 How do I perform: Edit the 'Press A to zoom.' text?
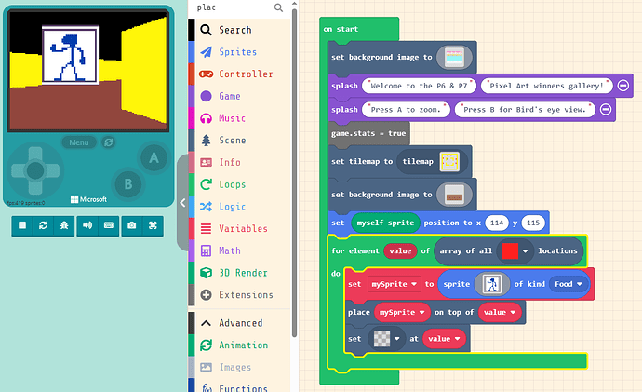point(406,110)
